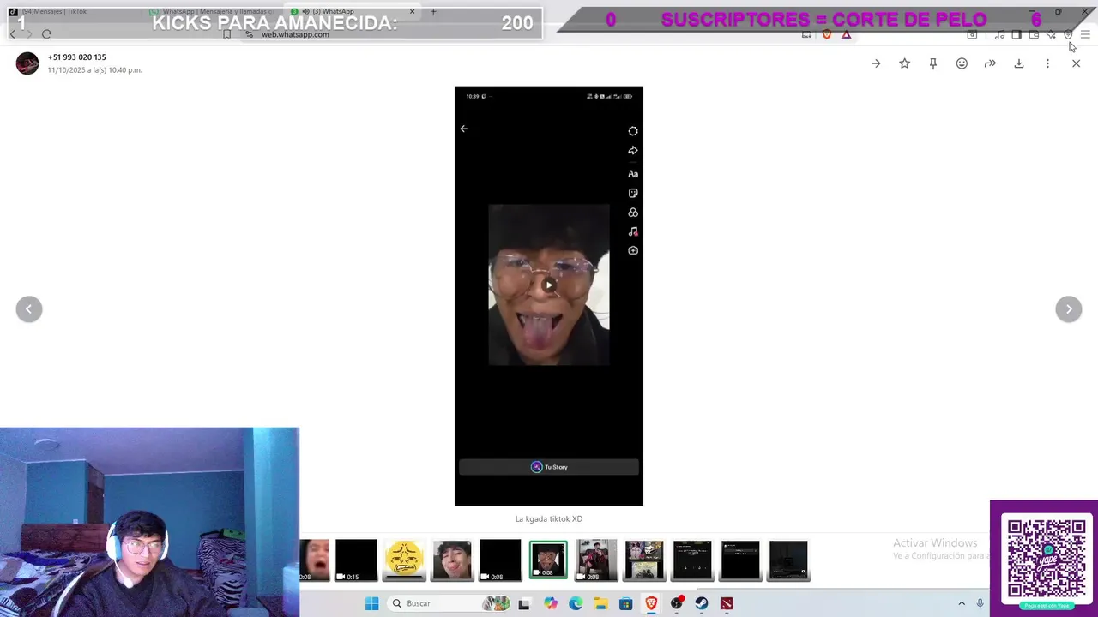Open the Brave Rewards triangle icon

point(846,34)
